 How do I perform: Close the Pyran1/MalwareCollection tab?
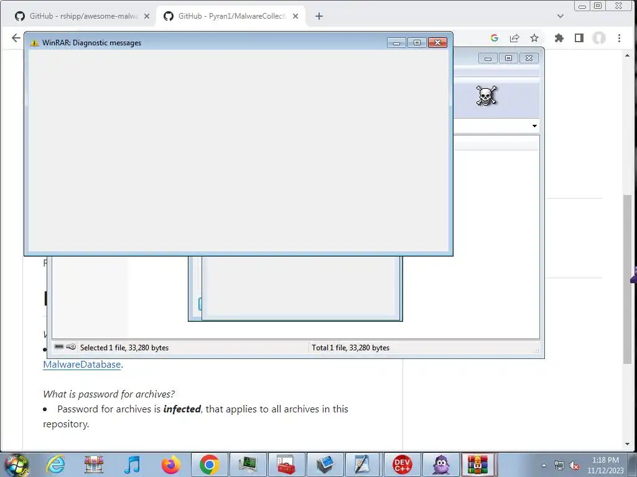coord(295,16)
